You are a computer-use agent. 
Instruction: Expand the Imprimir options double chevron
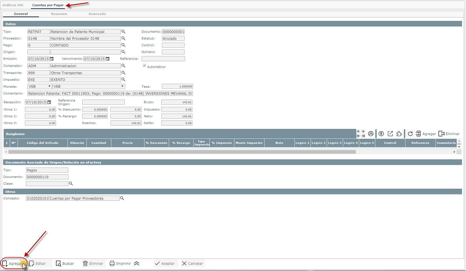click(136, 263)
